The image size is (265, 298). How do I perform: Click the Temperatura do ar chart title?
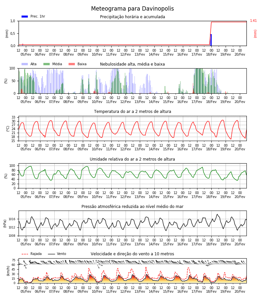(x=132, y=112)
